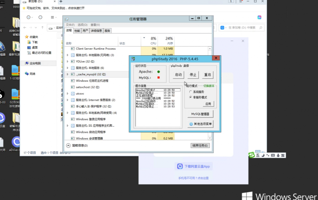This screenshot has width=318, height=200.
Task: Click the up-directory arrow in explorer
Action: pyautogui.click(x=43, y=28)
